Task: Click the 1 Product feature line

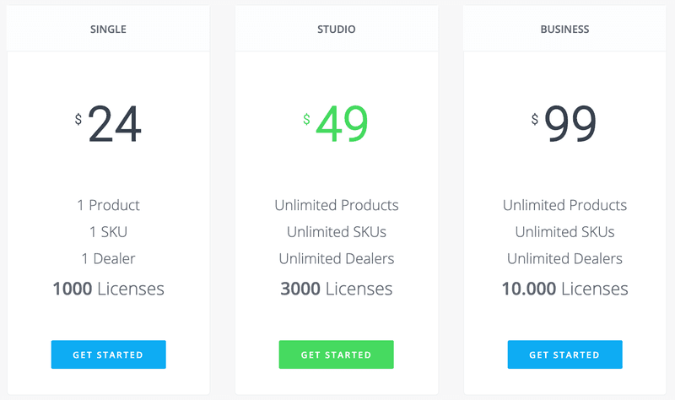Action: coord(108,205)
